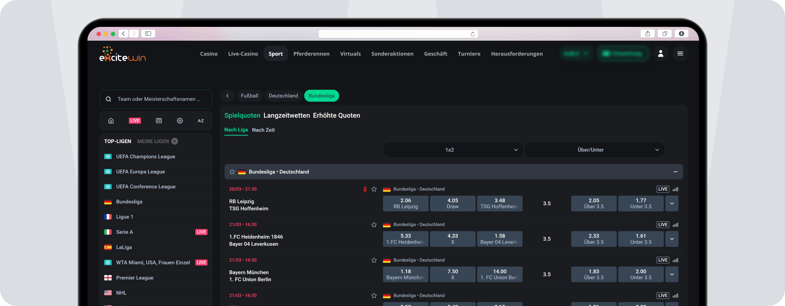Click the Excitewin logo
The image size is (785, 306).
click(x=123, y=54)
